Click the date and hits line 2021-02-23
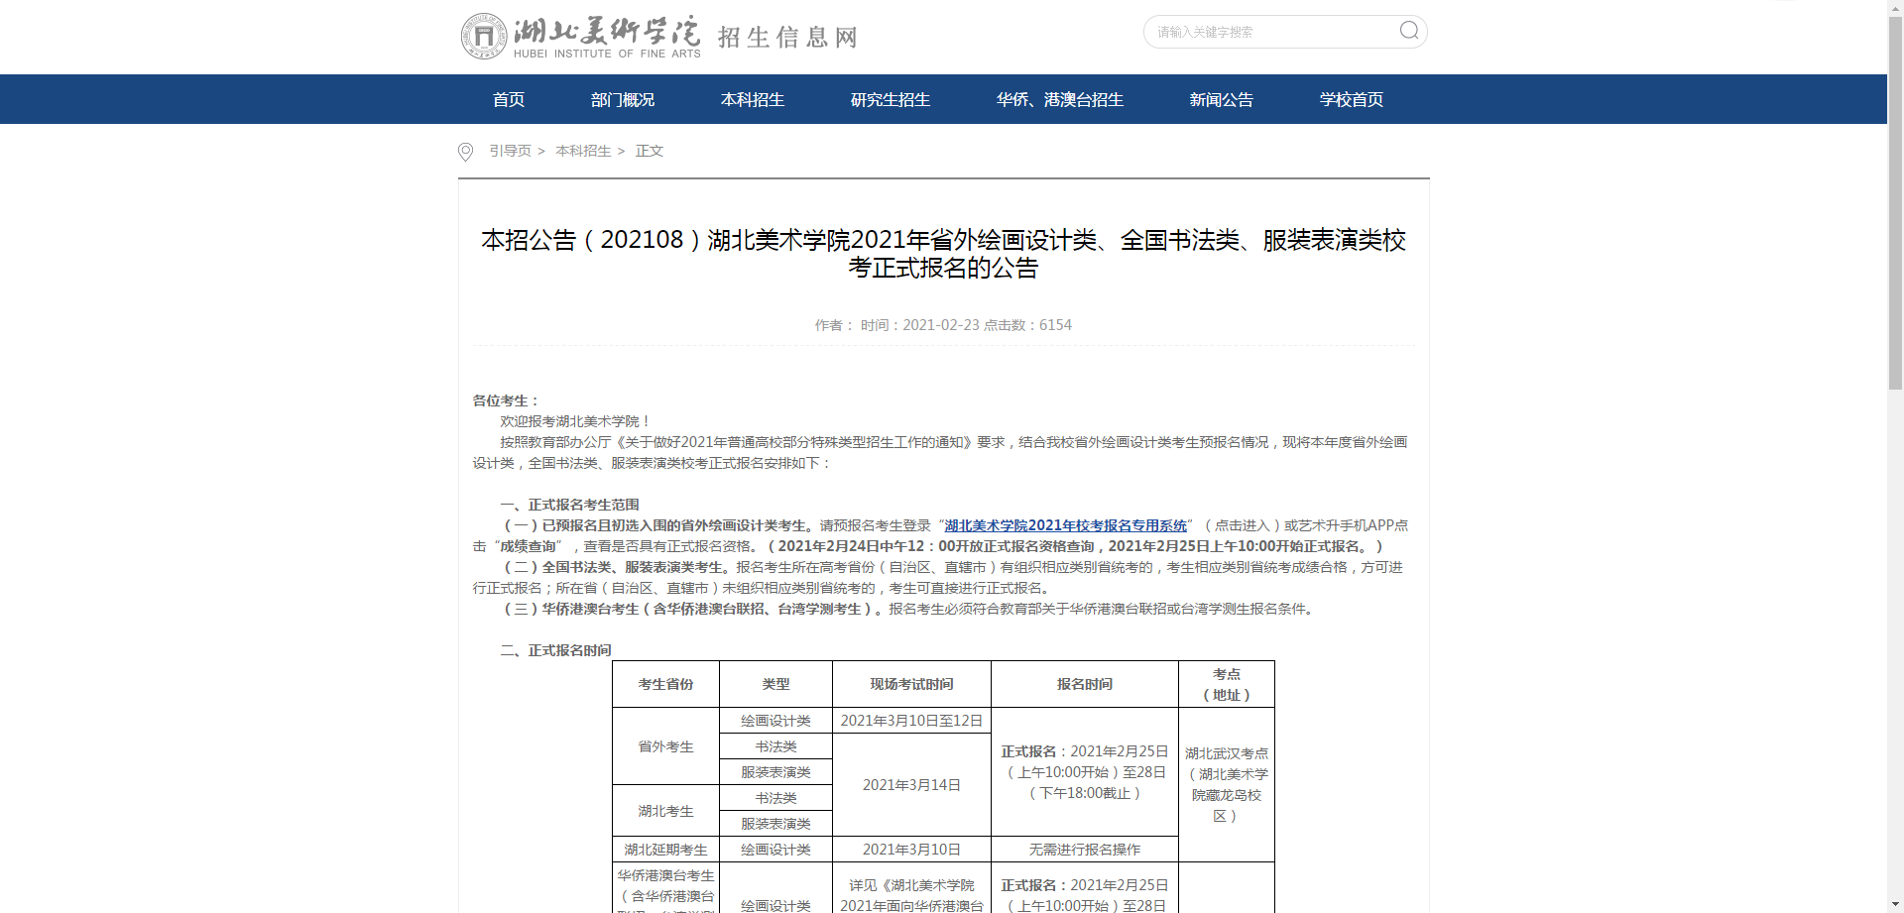The width and height of the screenshot is (1904, 913). 943,325
